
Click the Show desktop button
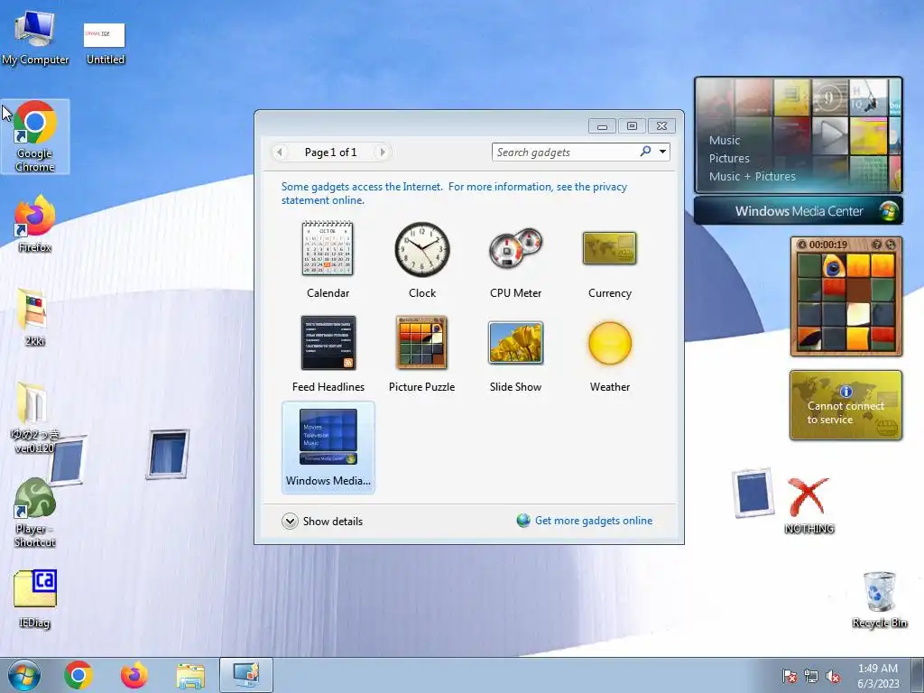pyautogui.click(x=917, y=675)
